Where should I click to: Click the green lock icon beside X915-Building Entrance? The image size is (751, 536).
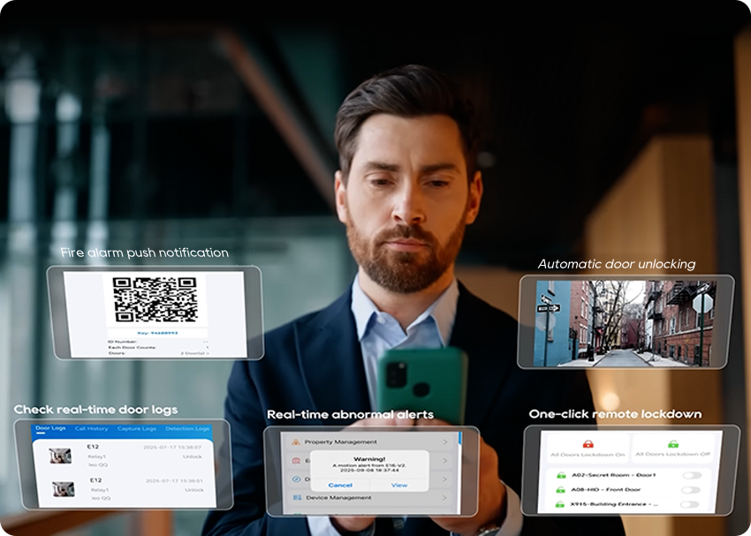click(560, 505)
